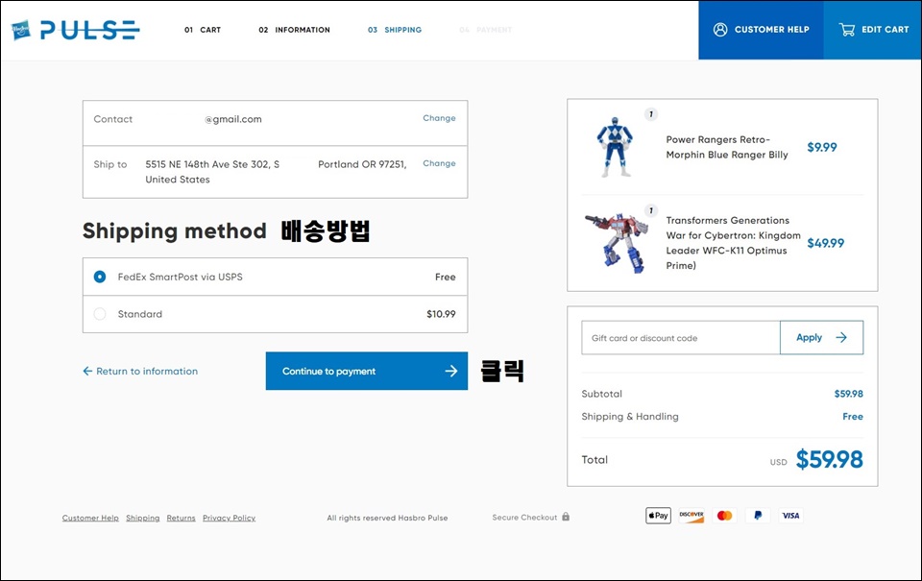Open the Returns footer link
The width and height of the screenshot is (922, 581).
(182, 518)
